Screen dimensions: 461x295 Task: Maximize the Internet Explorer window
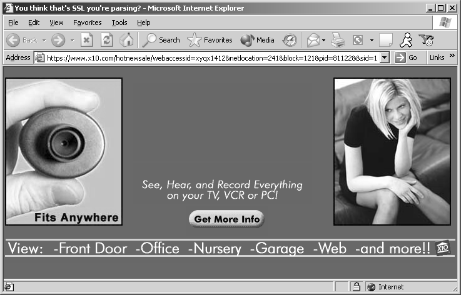441,8
